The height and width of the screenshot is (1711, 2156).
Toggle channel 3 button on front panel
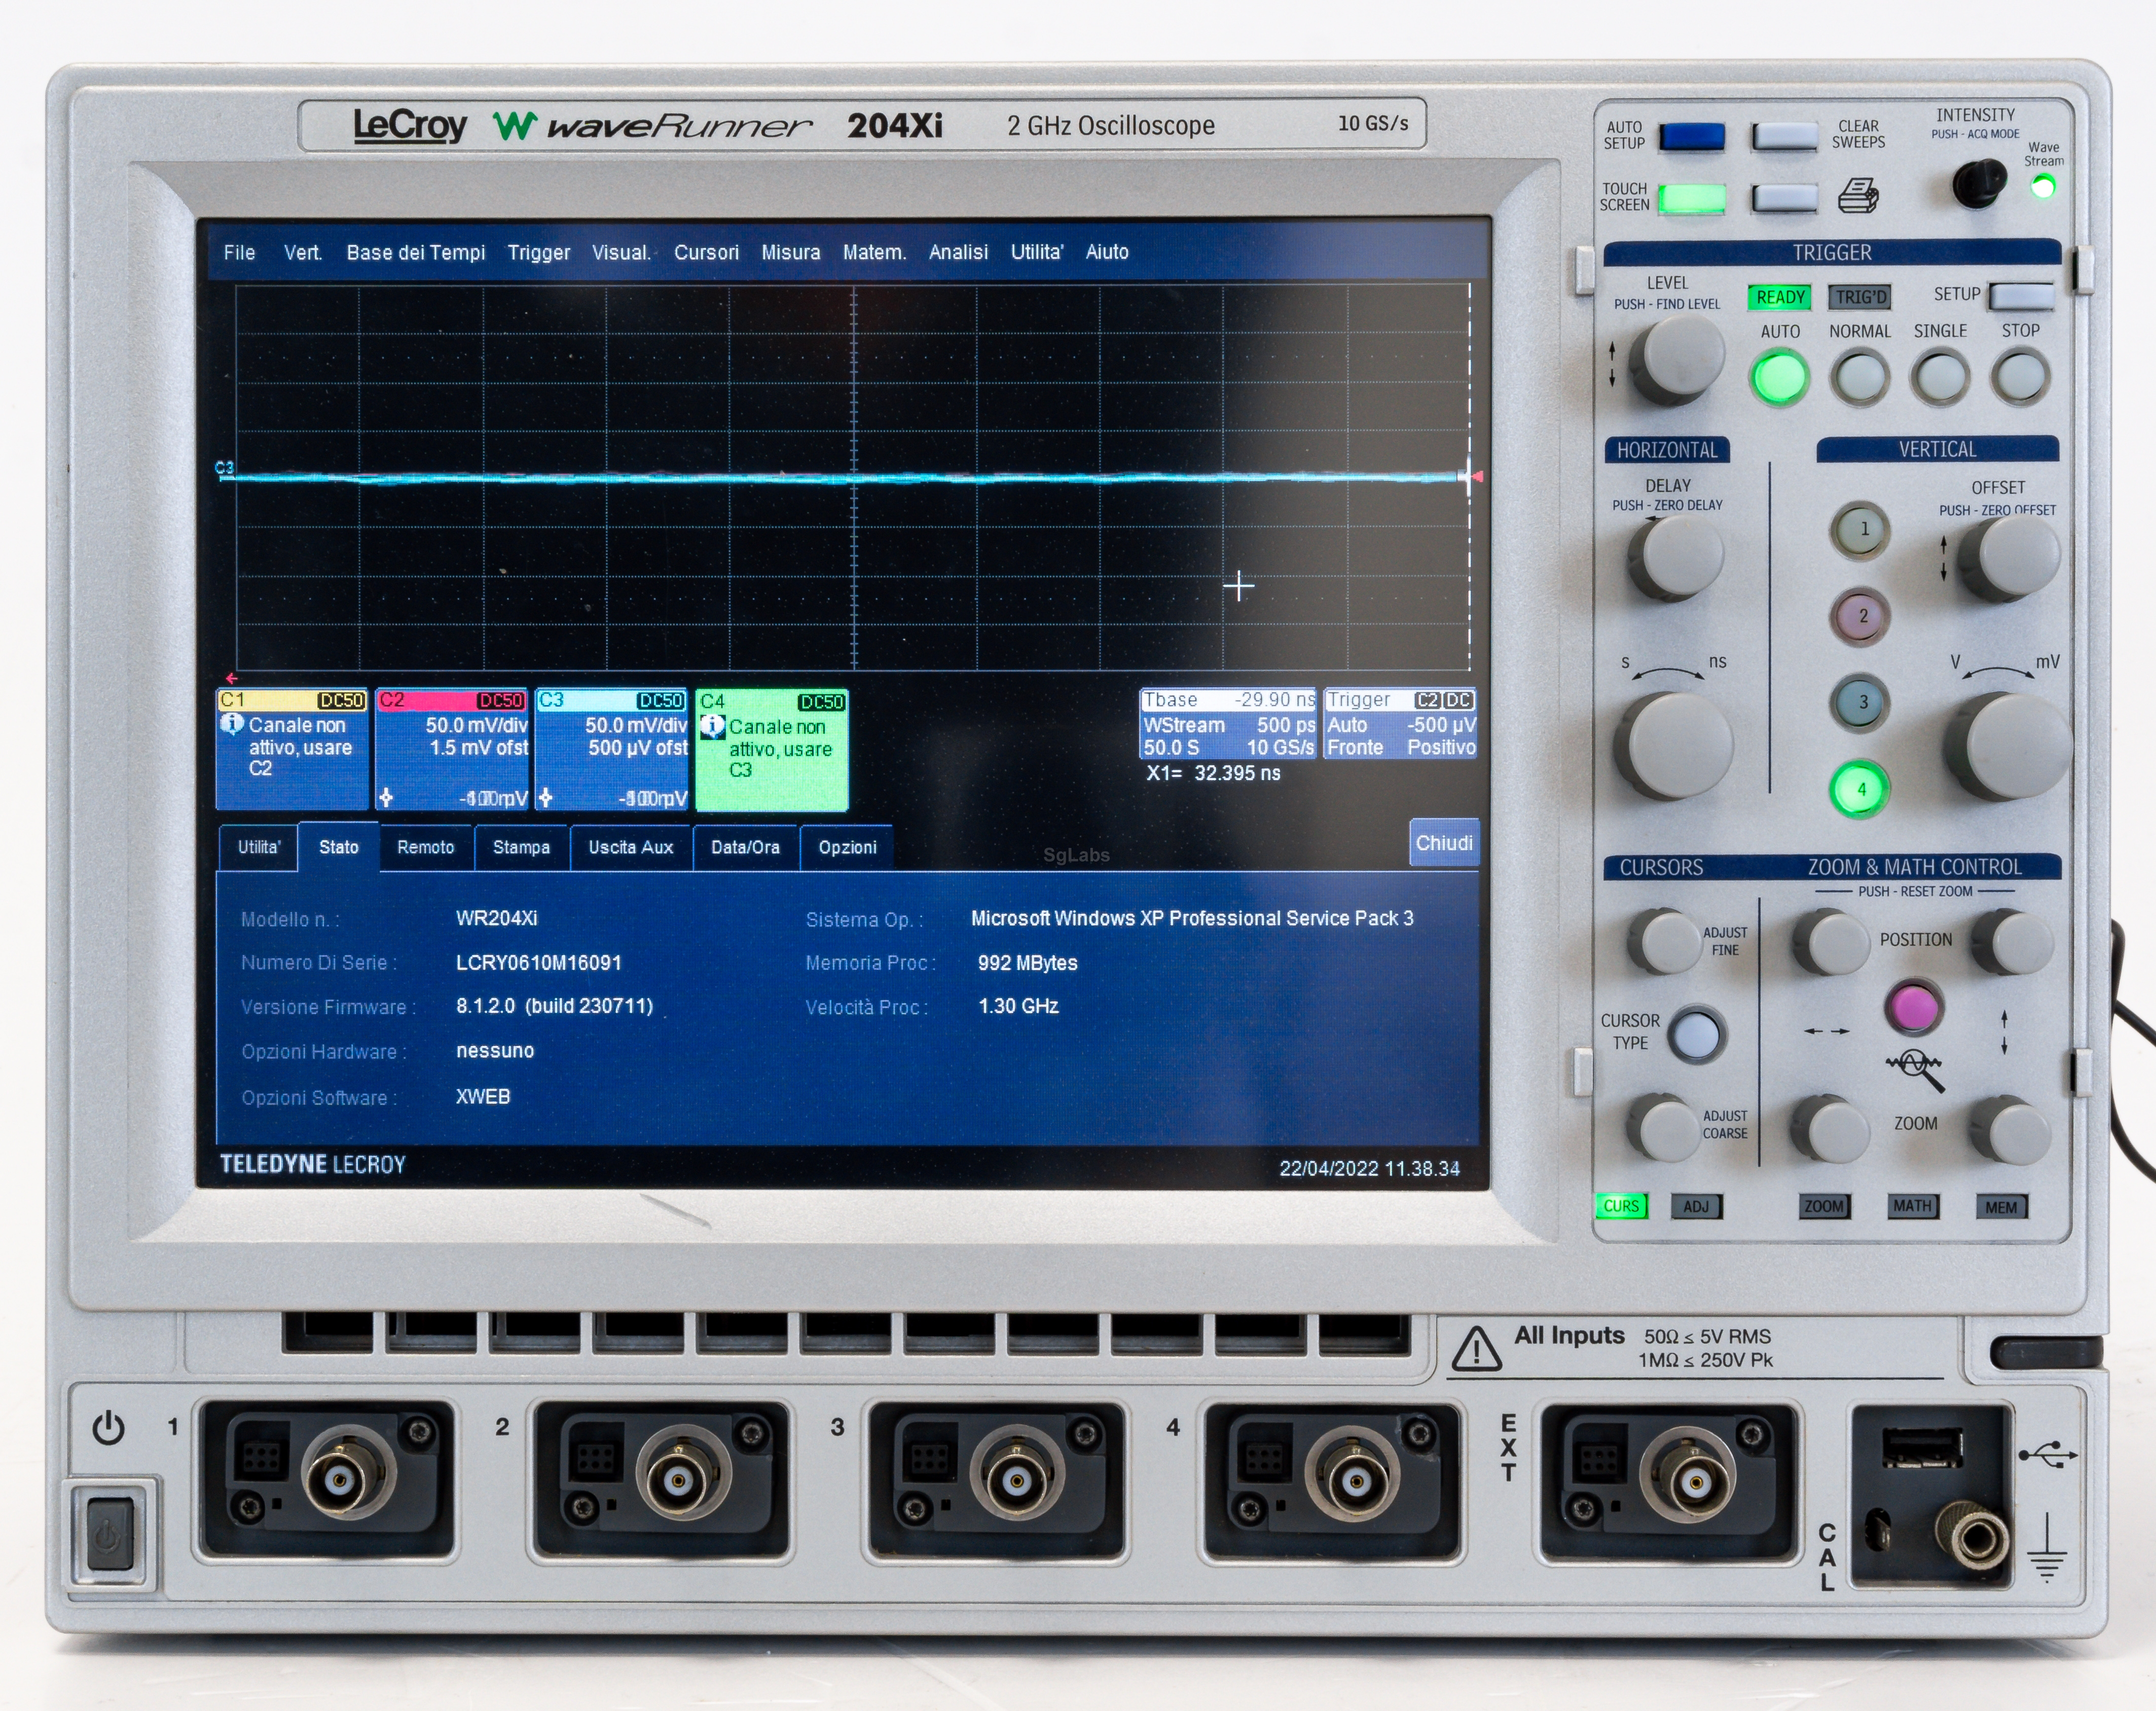click(x=1860, y=702)
